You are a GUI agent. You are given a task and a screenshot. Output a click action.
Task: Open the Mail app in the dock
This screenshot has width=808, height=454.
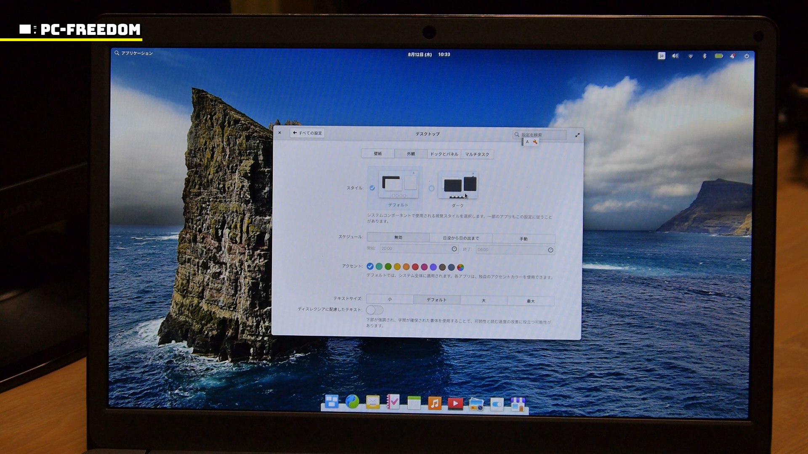(373, 403)
